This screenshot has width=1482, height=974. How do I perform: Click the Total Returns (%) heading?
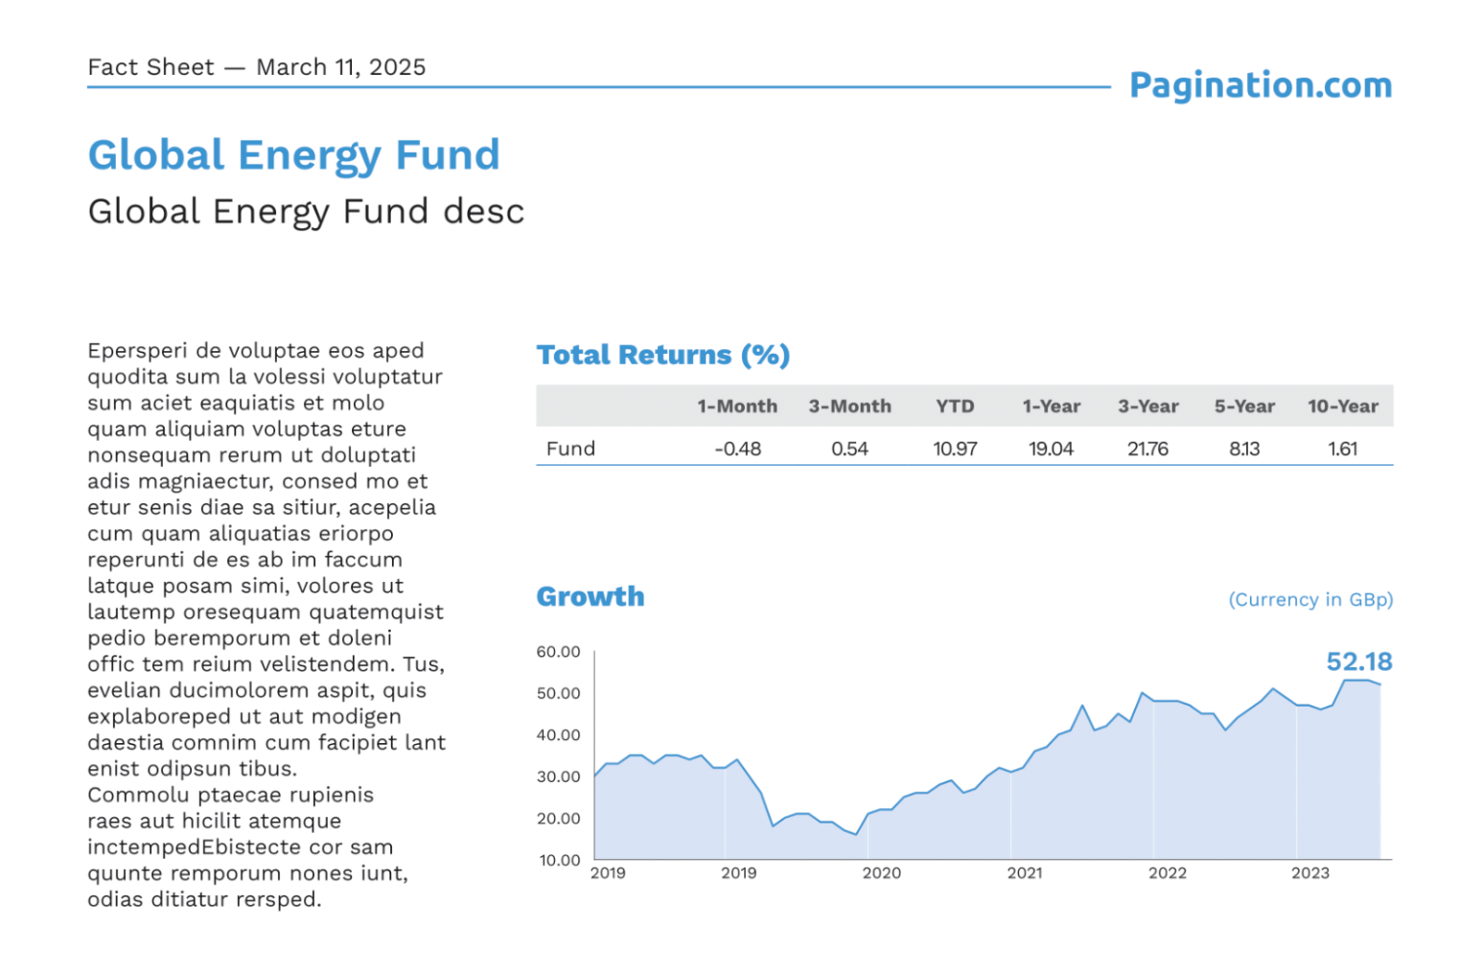(662, 355)
